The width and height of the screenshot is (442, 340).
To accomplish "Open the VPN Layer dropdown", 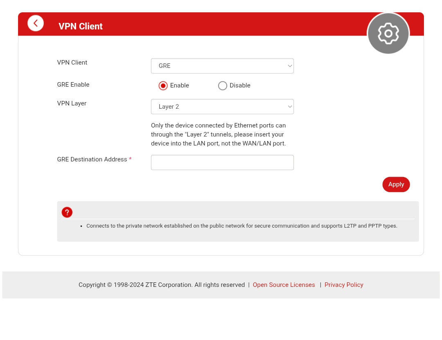I will pyautogui.click(x=222, y=107).
